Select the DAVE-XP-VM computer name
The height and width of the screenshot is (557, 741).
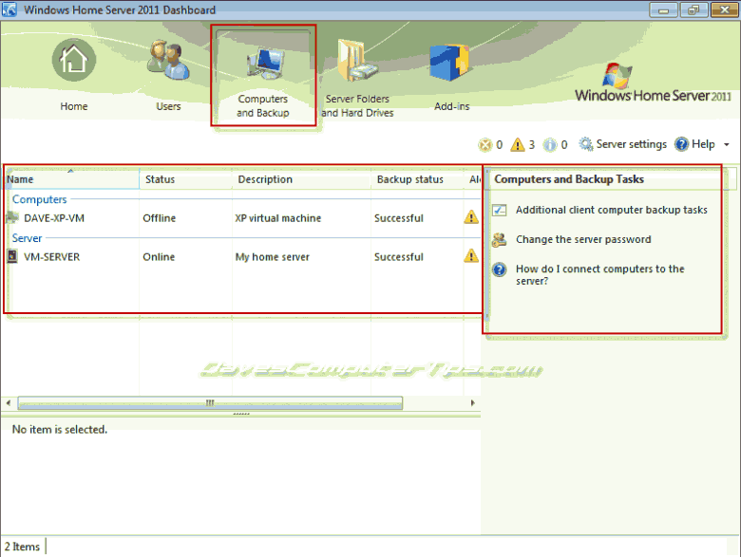(x=54, y=218)
